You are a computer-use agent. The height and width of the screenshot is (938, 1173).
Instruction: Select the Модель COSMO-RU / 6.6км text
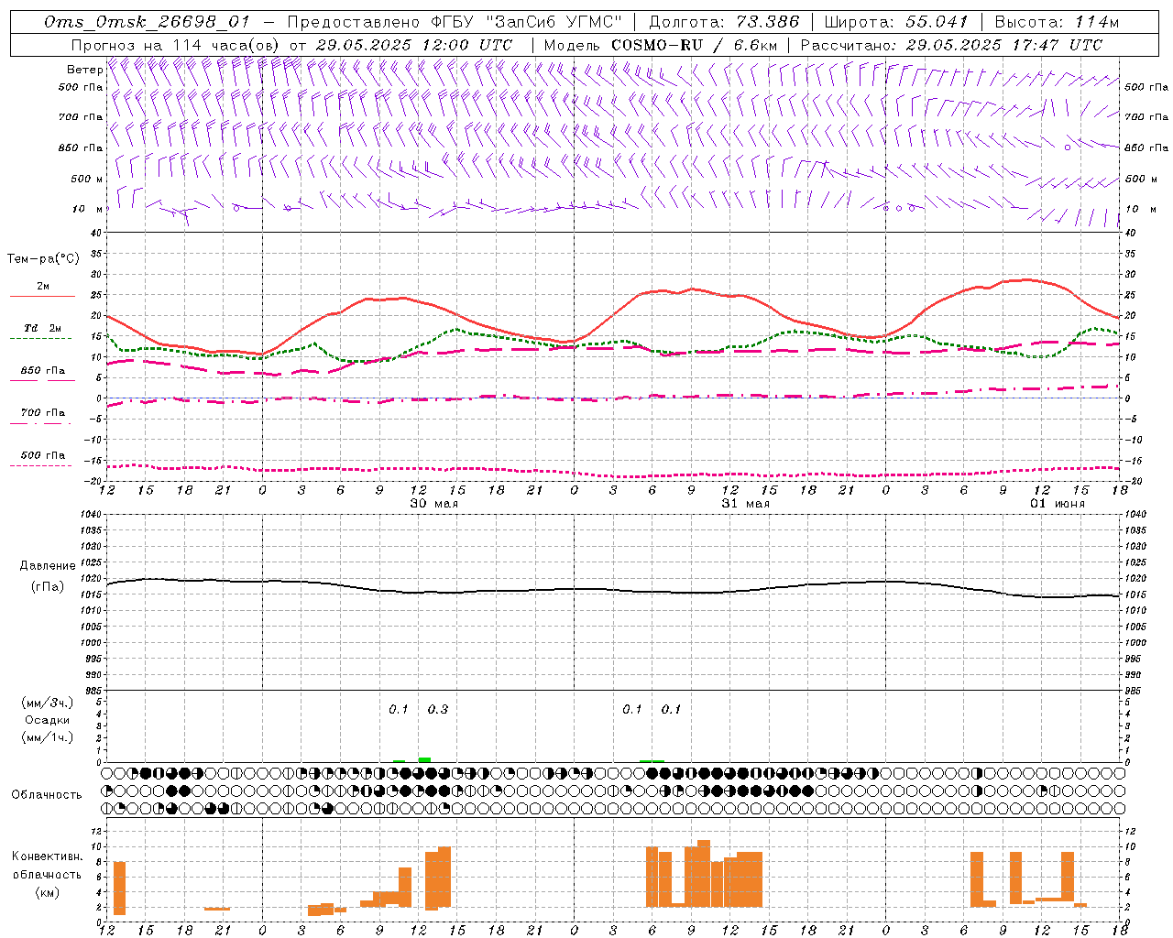coord(661,45)
